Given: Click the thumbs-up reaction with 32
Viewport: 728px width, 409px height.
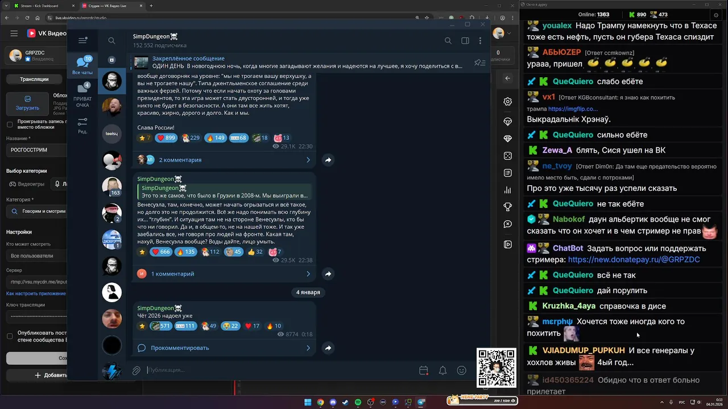Looking at the screenshot, I should click(255, 252).
